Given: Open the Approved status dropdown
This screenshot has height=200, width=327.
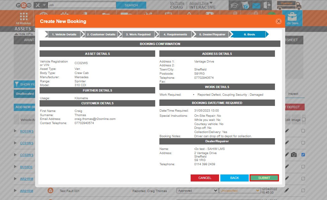Looking at the screenshot, I should pyautogui.click(x=197, y=191).
